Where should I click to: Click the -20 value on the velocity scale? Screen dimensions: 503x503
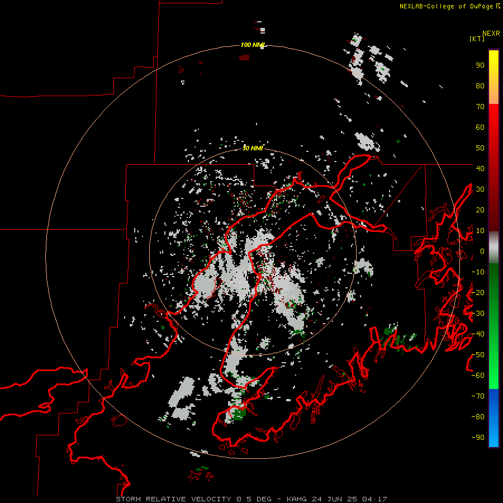478,292
